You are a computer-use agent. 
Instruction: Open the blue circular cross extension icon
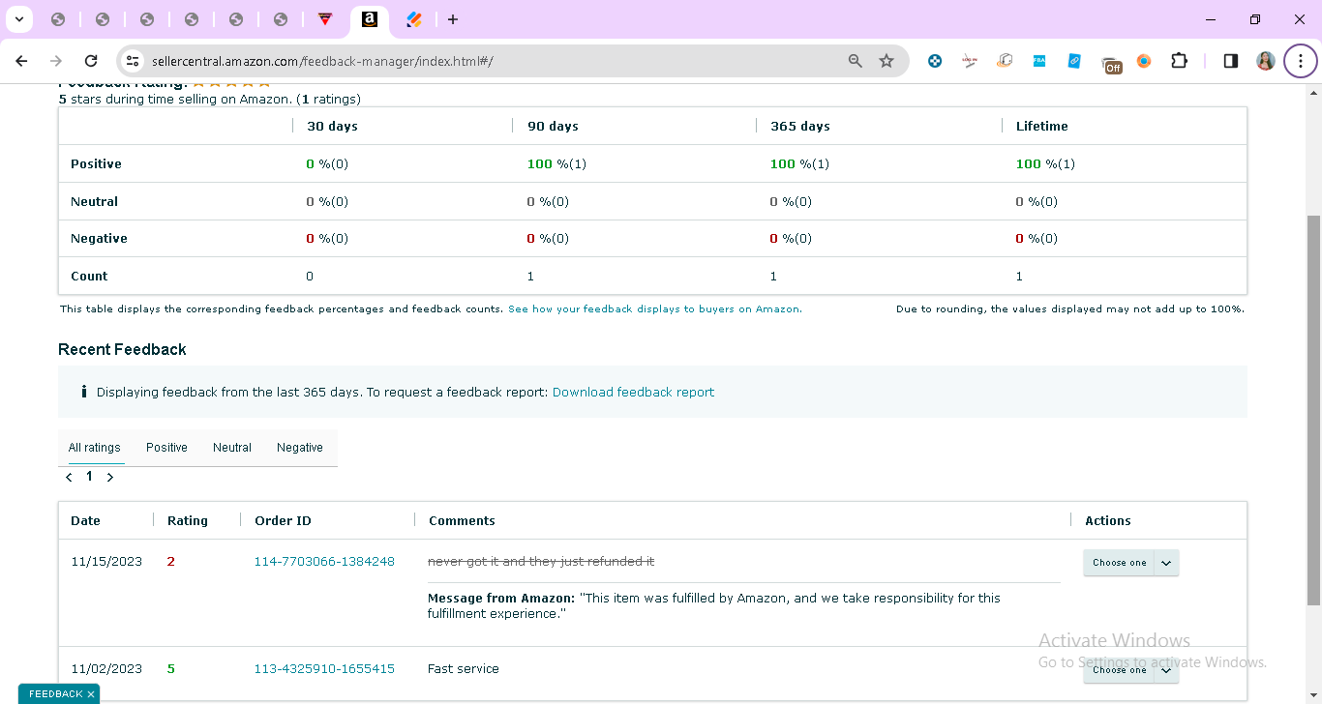pyautogui.click(x=935, y=61)
